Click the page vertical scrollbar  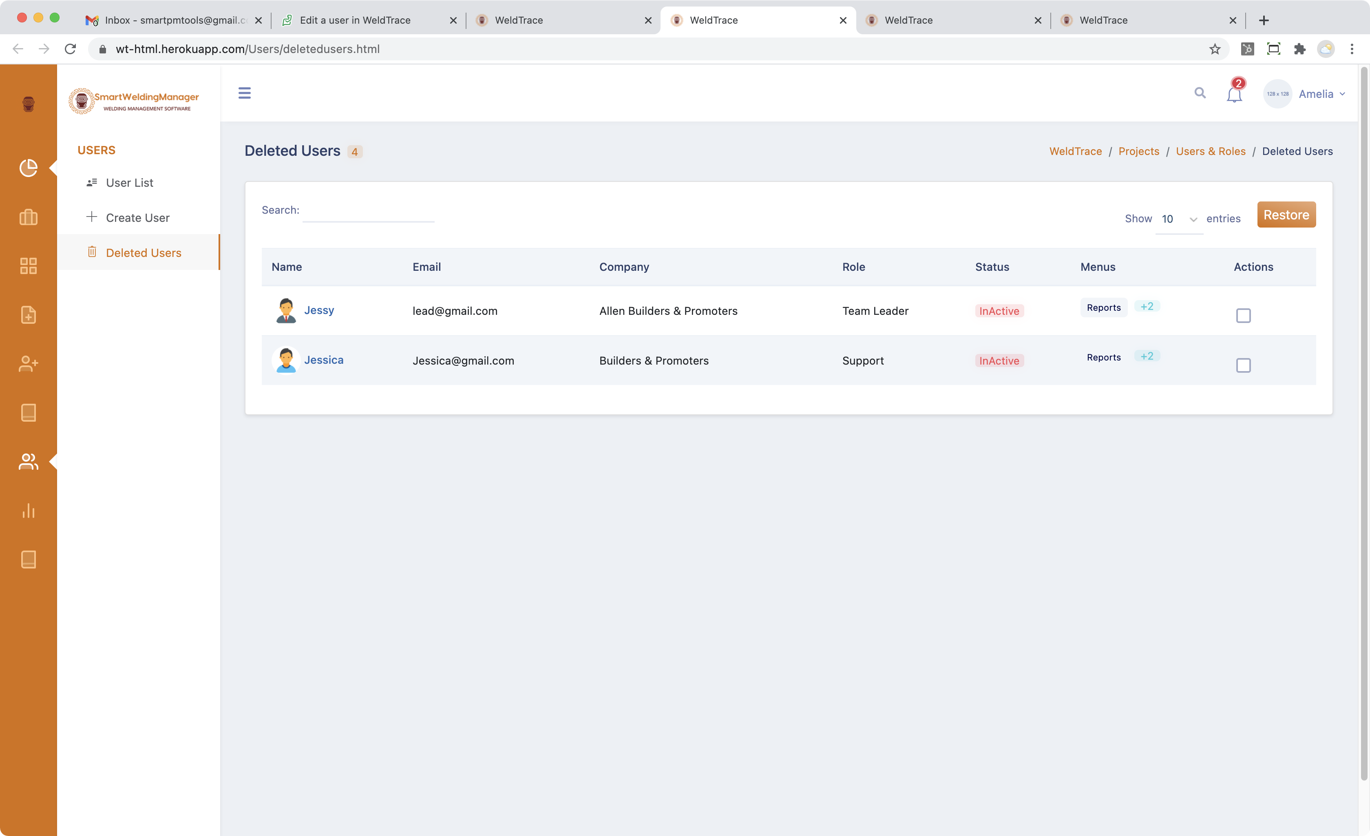(x=1363, y=423)
